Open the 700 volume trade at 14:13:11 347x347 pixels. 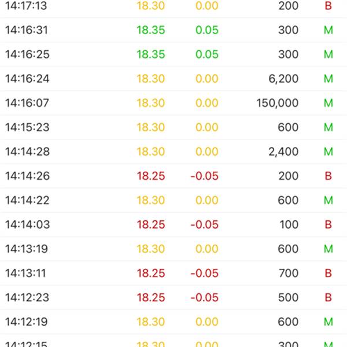[173, 273]
